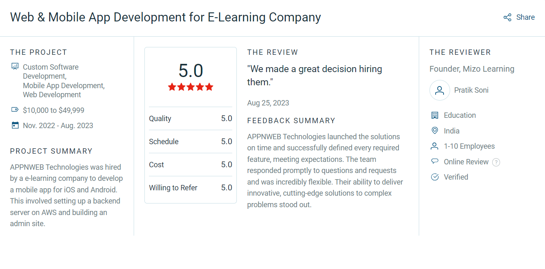Image resolution: width=545 pixels, height=269 pixels.
Task: Click the budget price tag icon
Action: tap(15, 110)
